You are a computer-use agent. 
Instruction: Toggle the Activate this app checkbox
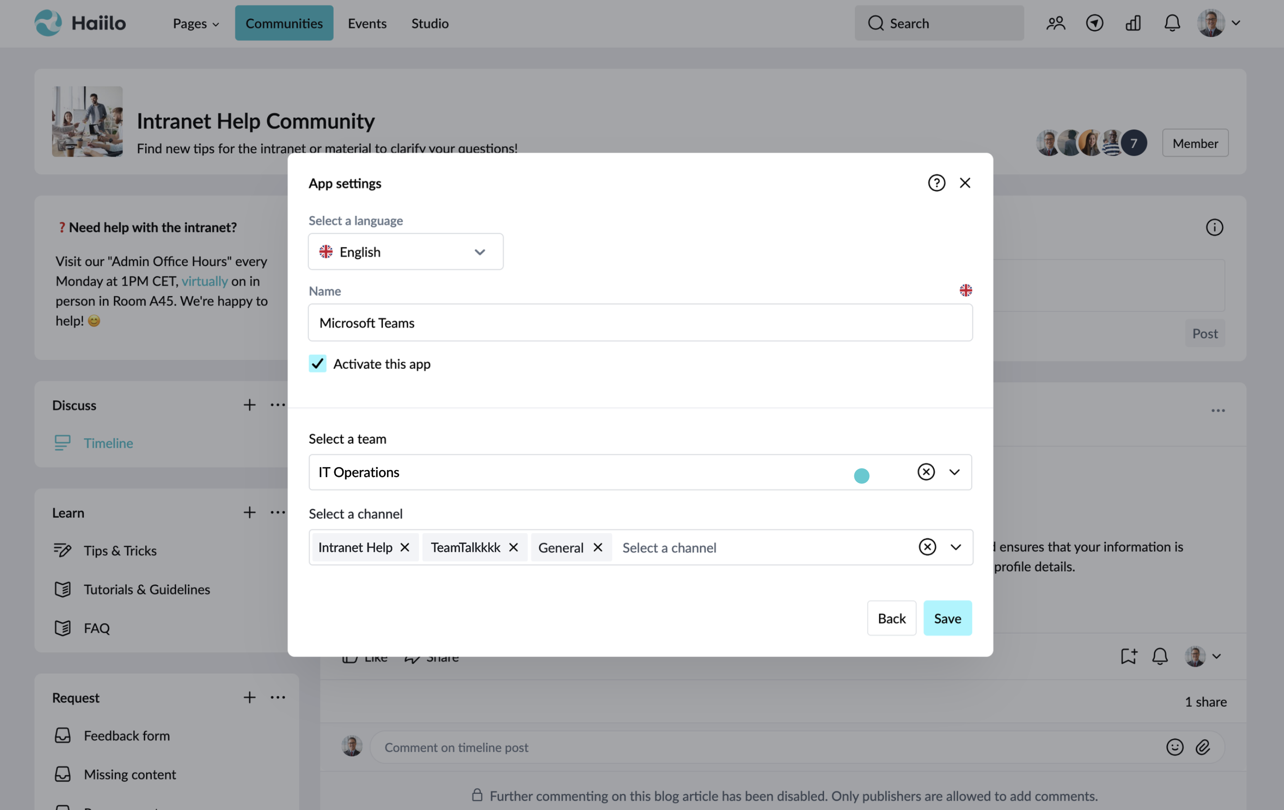[317, 363]
